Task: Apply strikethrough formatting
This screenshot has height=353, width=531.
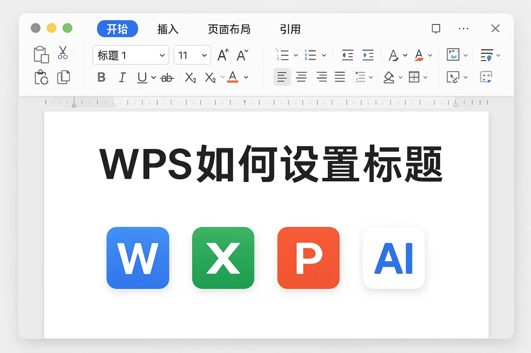Action: 167,77
